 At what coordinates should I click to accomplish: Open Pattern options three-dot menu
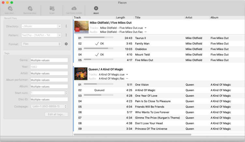click(x=66, y=35)
